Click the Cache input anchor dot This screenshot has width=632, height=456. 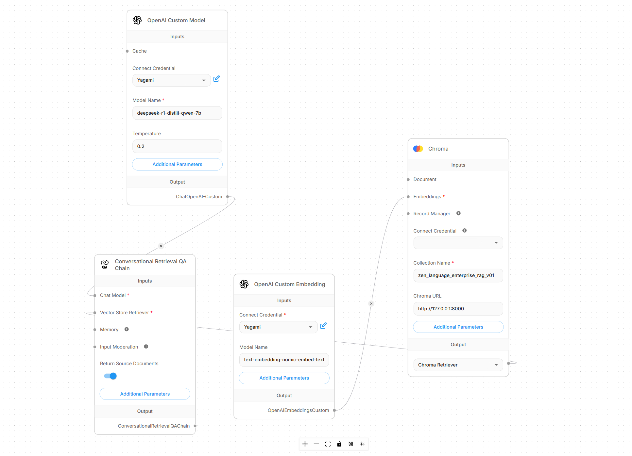click(x=127, y=51)
